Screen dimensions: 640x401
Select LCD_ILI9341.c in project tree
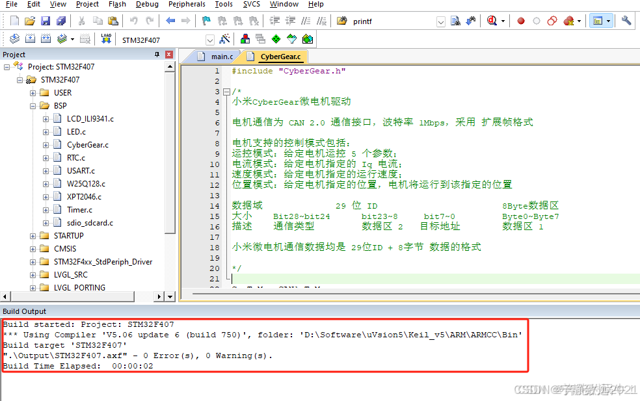coord(90,119)
